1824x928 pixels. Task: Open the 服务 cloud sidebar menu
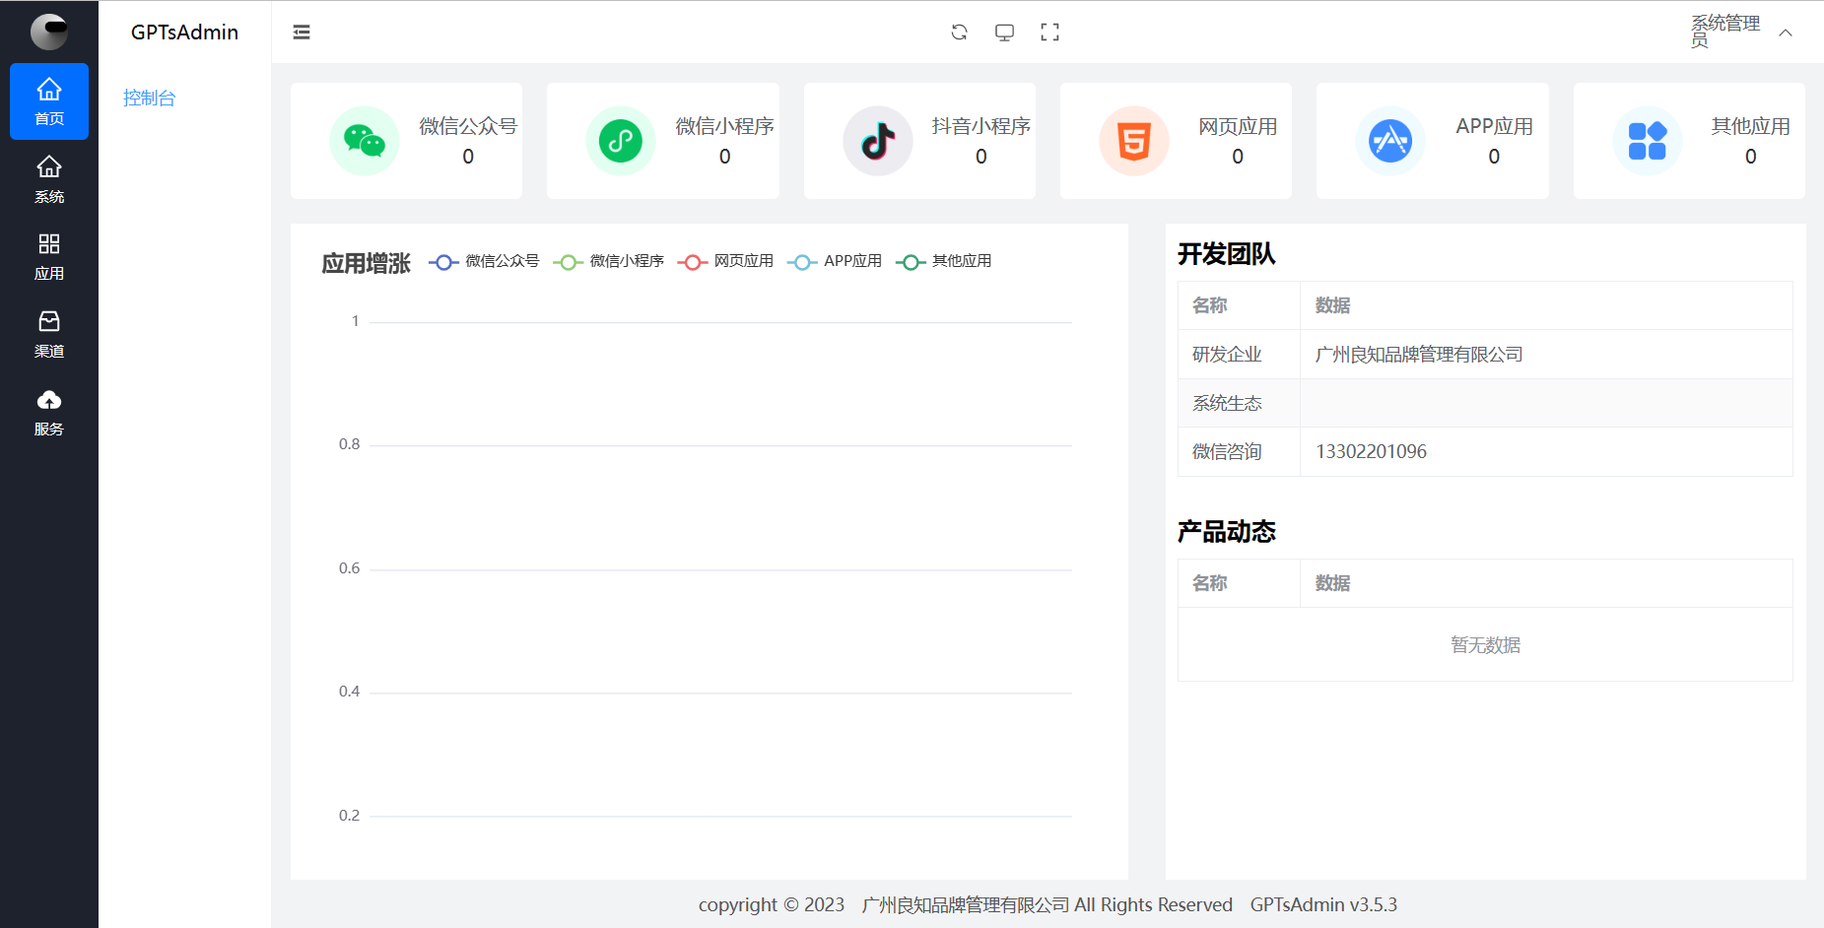coord(49,413)
